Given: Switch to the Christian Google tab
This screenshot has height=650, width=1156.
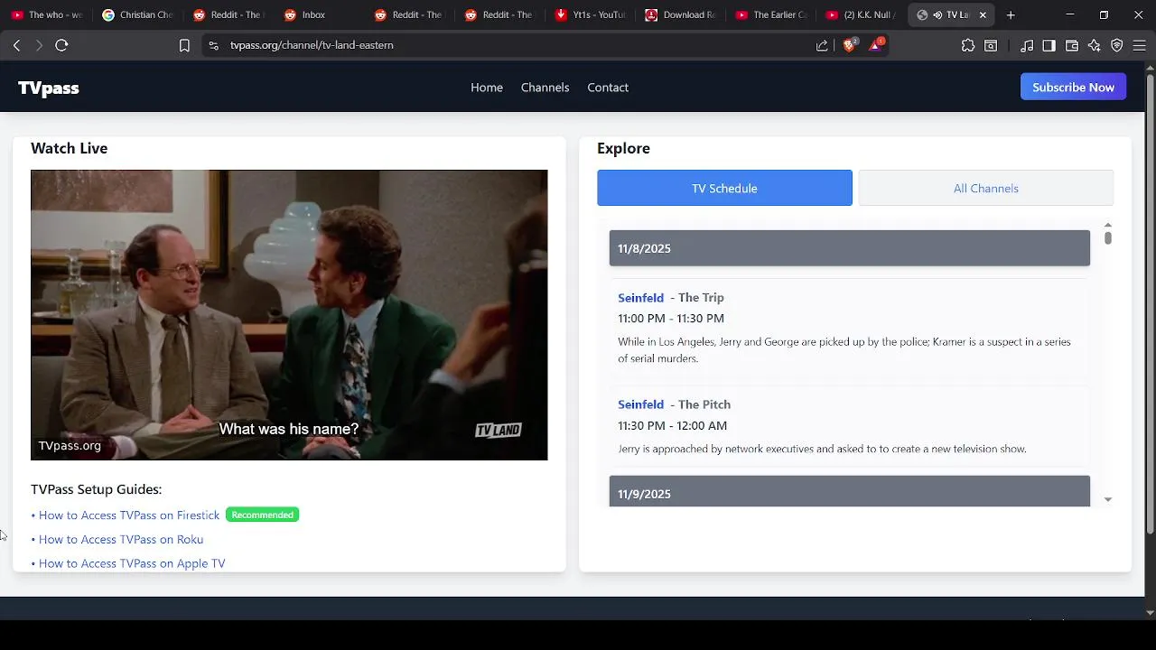Looking at the screenshot, I should point(136,14).
